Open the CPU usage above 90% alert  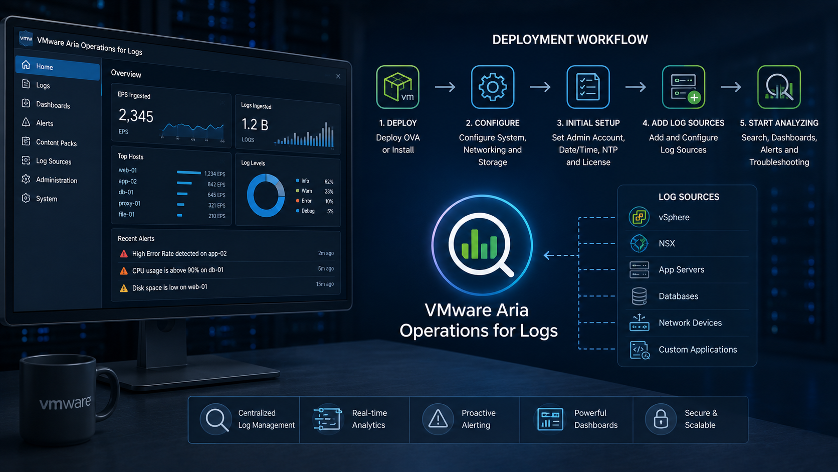[227, 270]
